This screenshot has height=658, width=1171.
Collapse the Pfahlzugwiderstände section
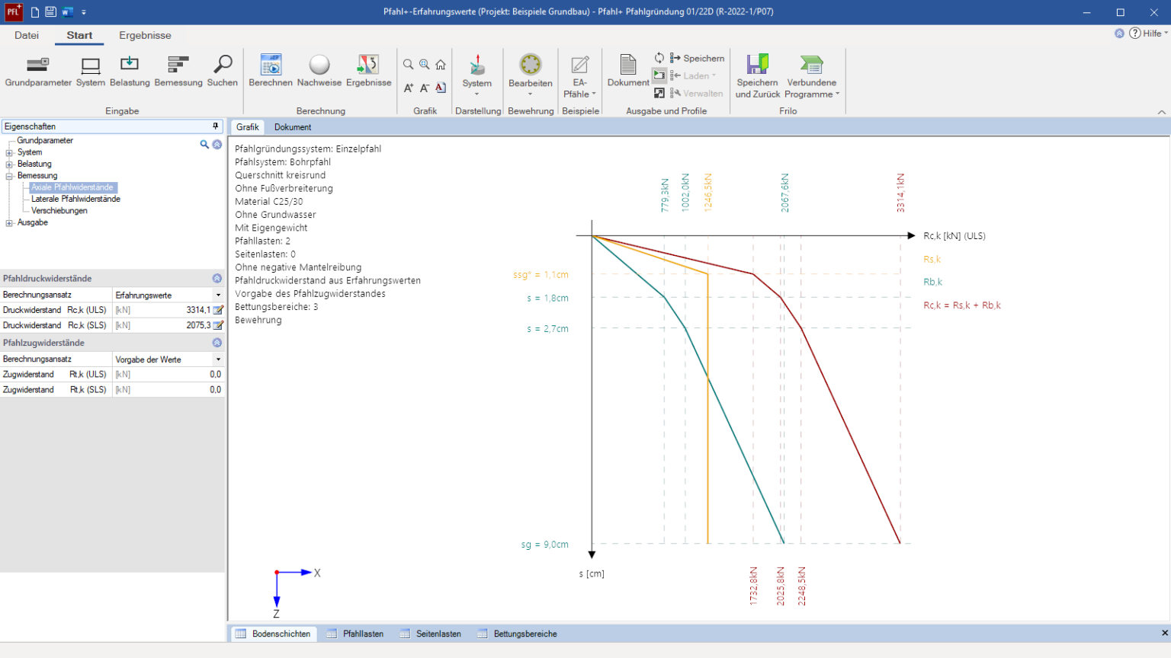coord(217,343)
